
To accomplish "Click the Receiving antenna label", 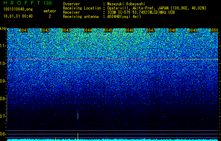I will (x=81, y=17).
